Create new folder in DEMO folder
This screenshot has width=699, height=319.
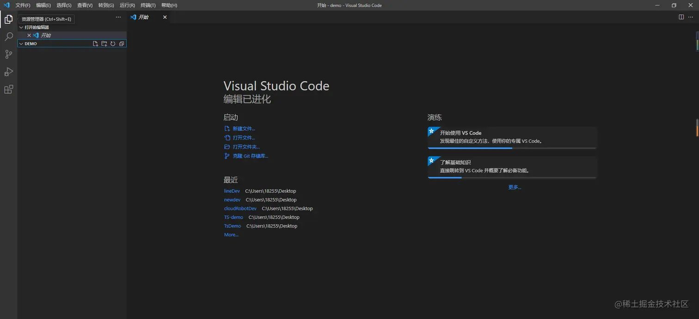tap(104, 43)
